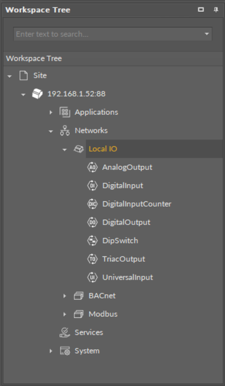
Task: Click the DigitalInputCounter DIC icon
Action: 92,204
